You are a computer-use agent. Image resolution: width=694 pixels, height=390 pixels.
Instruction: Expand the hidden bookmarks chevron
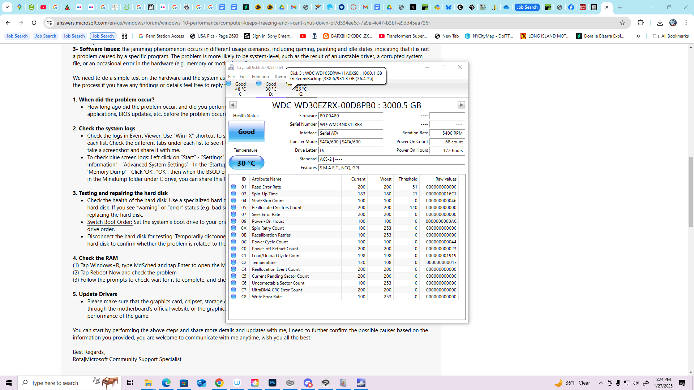click(638, 36)
